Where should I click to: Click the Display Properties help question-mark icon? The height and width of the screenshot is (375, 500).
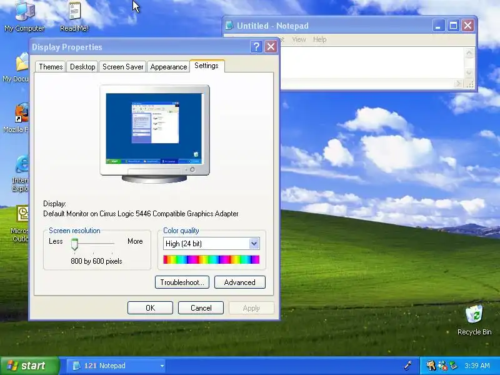click(x=256, y=47)
